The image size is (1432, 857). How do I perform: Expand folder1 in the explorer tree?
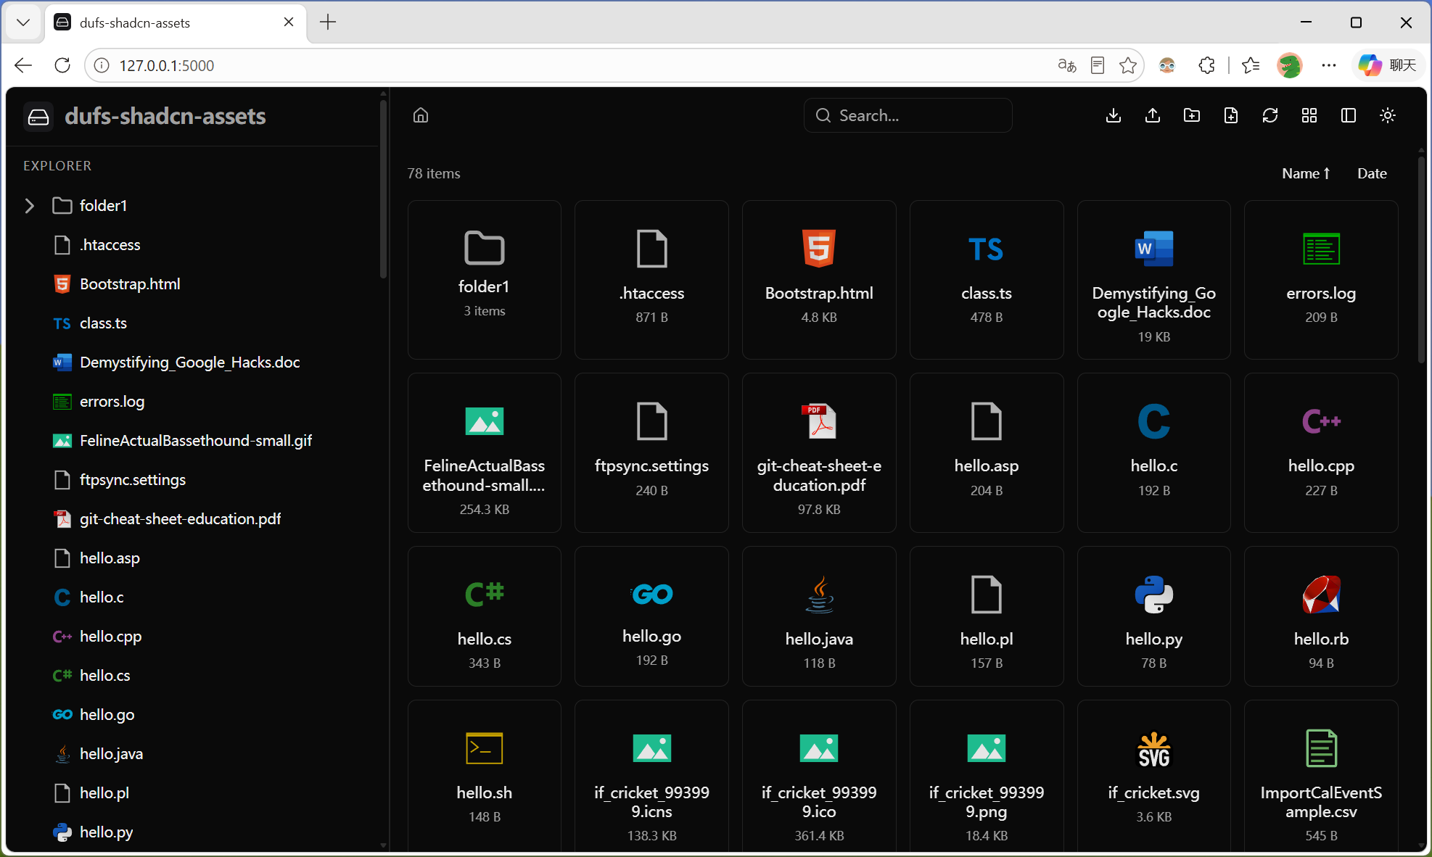(29, 206)
